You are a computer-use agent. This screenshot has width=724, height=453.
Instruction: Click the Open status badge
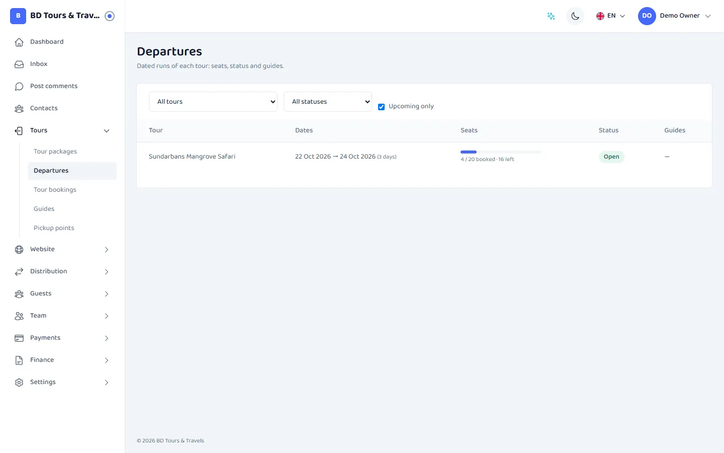611,157
